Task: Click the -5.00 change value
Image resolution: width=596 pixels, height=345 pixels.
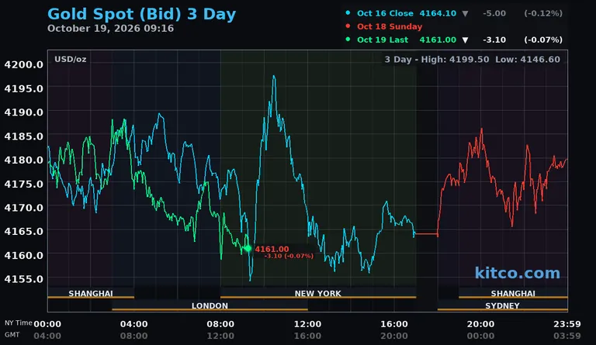Action: [494, 13]
